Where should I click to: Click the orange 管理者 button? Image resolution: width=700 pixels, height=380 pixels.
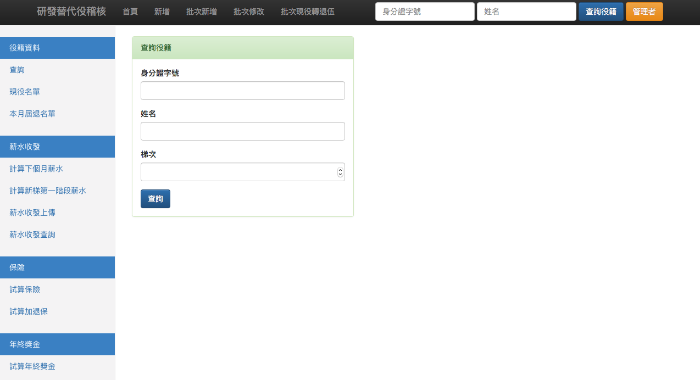tap(645, 12)
